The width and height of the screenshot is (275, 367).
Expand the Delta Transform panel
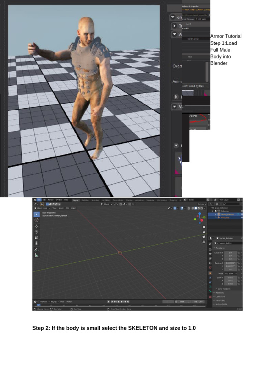pos(223,289)
